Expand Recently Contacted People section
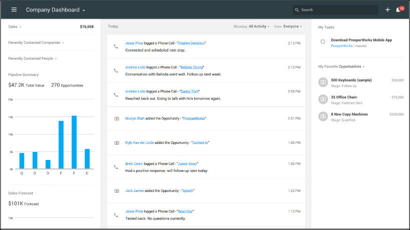 [33, 58]
